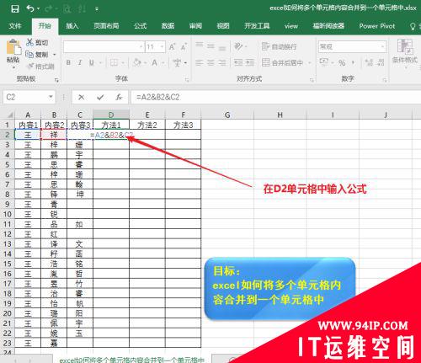Click the Undo arrow icon
421x363 pixels.
tap(30, 8)
